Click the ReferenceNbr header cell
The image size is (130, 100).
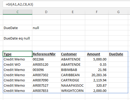(46, 54)
